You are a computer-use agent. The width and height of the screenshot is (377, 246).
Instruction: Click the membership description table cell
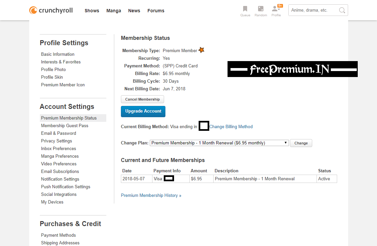265,179
